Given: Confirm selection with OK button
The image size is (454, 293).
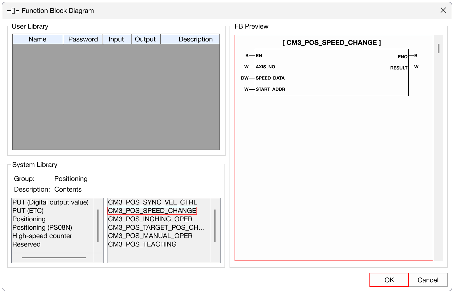Looking at the screenshot, I should 389,280.
